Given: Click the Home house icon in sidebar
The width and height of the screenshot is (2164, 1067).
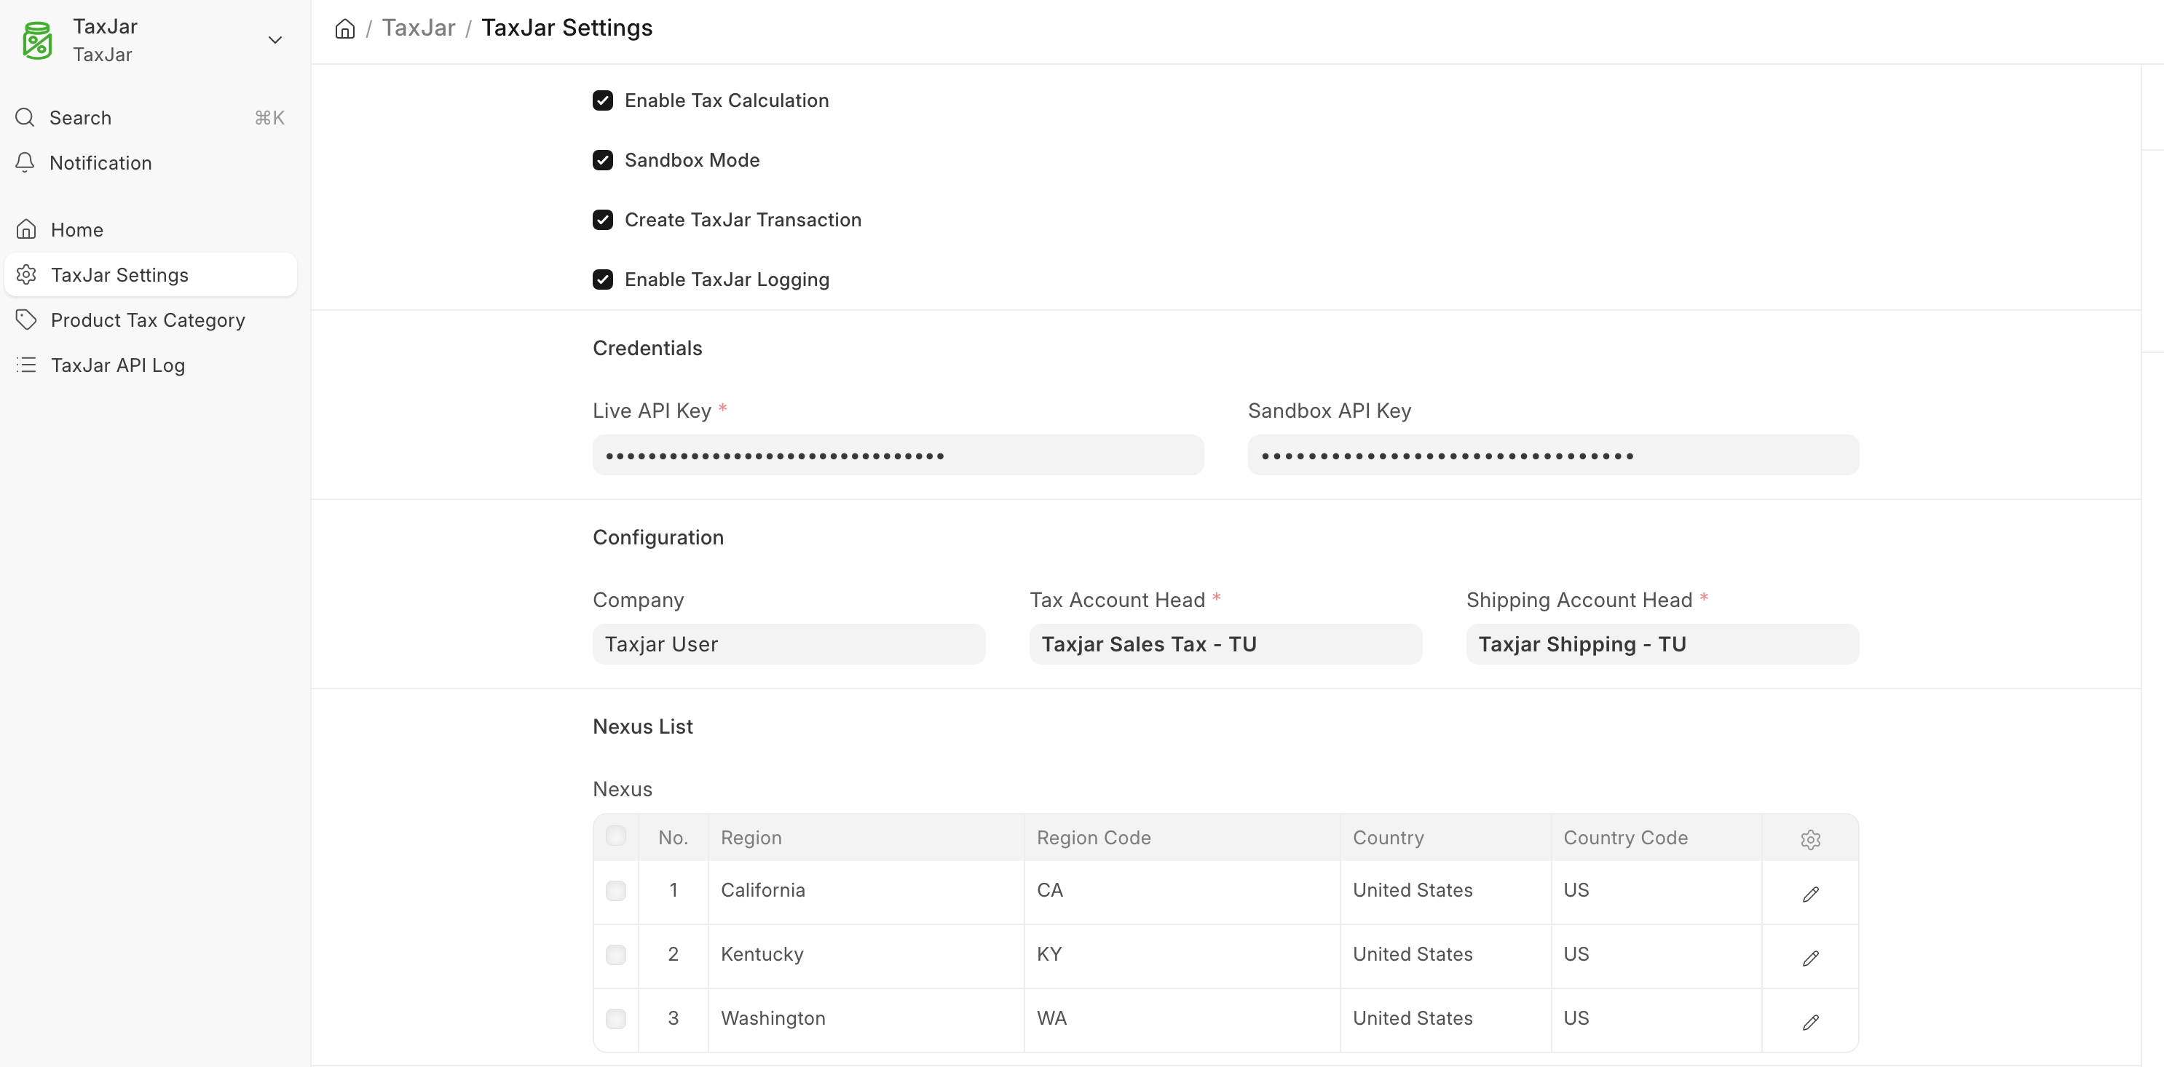Looking at the screenshot, I should pos(26,229).
